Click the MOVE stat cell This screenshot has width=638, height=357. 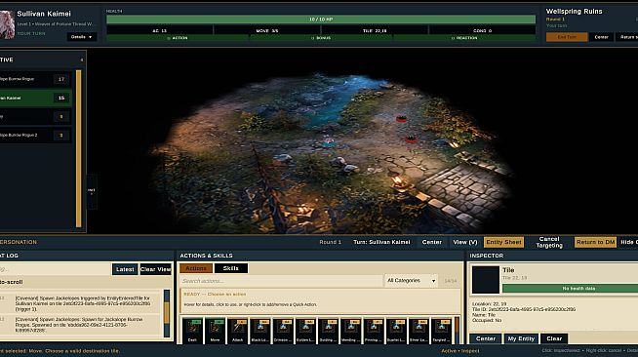click(x=267, y=30)
